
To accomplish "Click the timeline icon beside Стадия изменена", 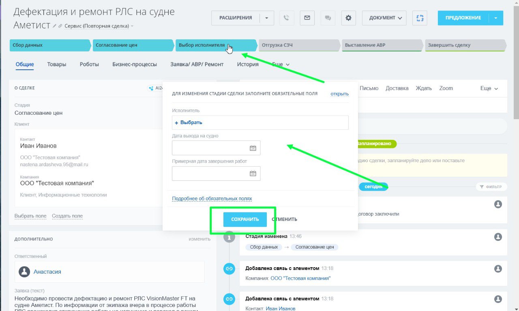I will point(229,237).
